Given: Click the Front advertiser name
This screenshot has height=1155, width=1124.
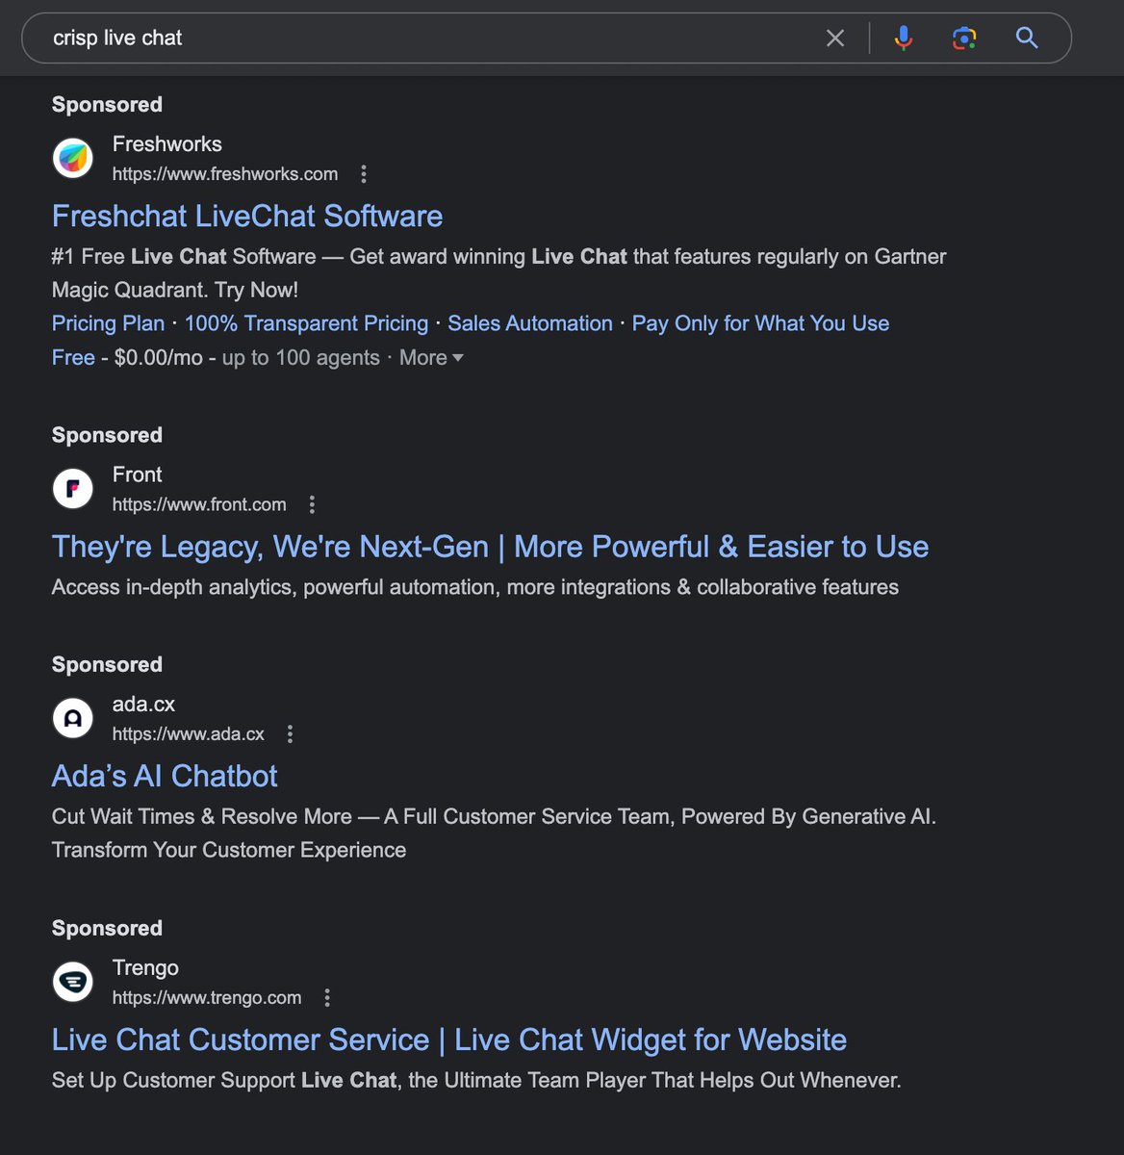Looking at the screenshot, I should (x=137, y=475).
